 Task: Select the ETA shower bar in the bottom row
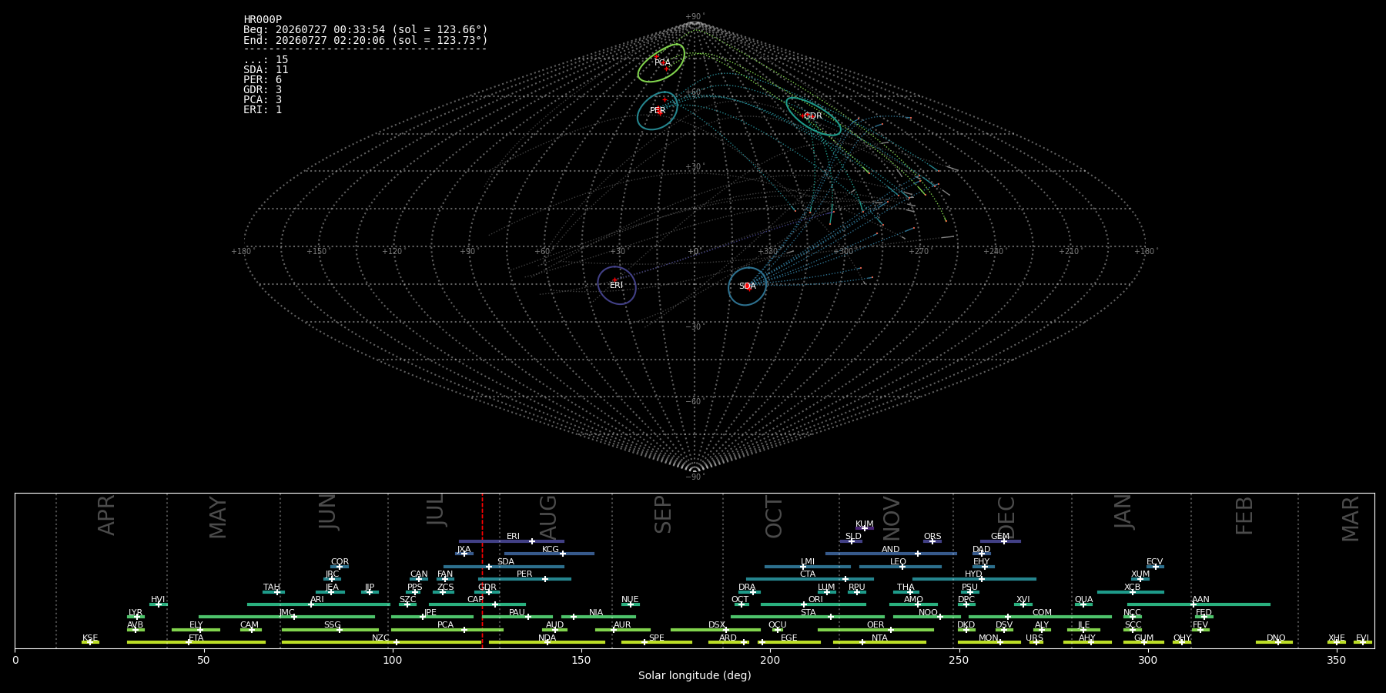coord(196,642)
